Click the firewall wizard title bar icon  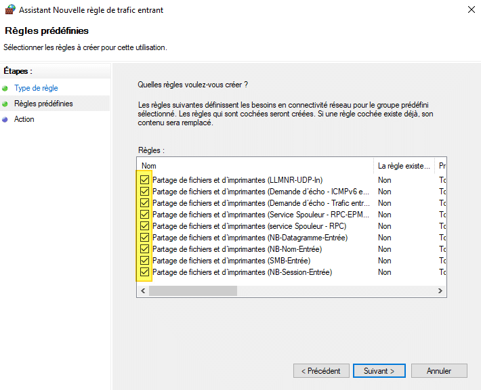[9, 10]
